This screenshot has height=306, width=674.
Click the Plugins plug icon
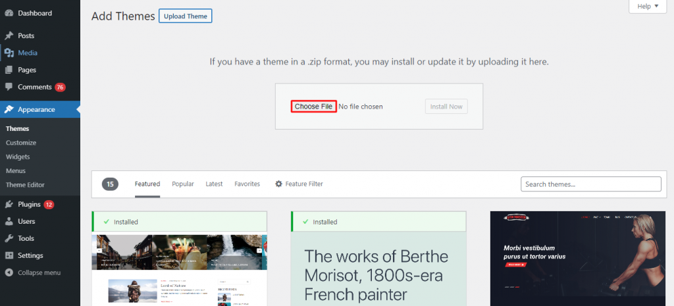click(9, 205)
